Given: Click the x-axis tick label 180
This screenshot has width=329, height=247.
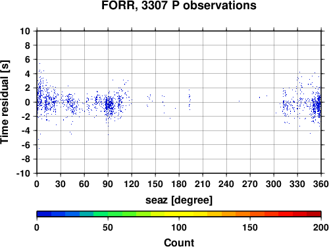Looking at the screenshot, I should pyautogui.click(x=179, y=184).
